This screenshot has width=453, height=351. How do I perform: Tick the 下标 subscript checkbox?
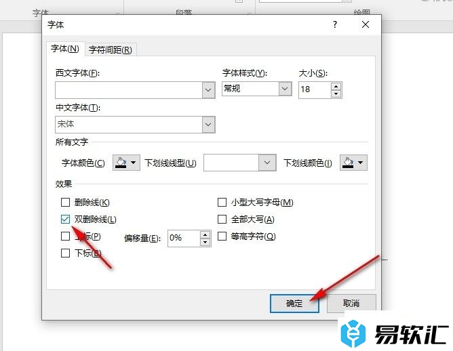(66, 253)
